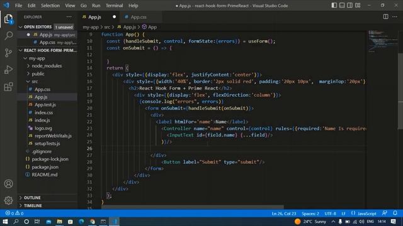Click the horizontal editor scrollbar
The height and width of the screenshot is (226, 403).
pos(192,207)
